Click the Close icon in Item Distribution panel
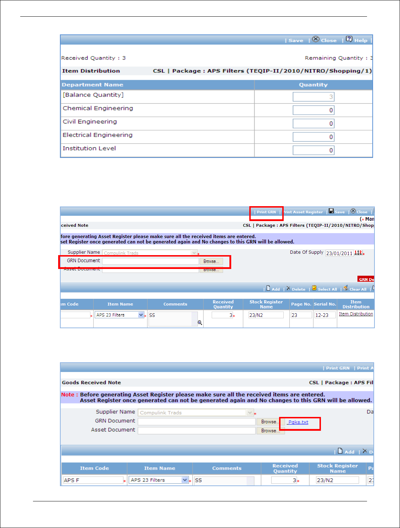Image resolution: width=400 pixels, height=528 pixels. coord(316,39)
